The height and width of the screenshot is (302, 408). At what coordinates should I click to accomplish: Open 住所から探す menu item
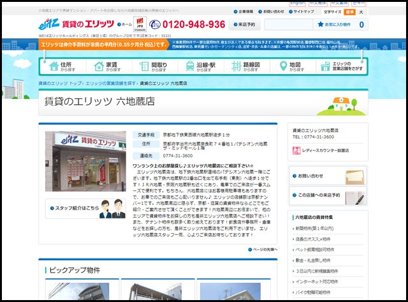[62, 66]
